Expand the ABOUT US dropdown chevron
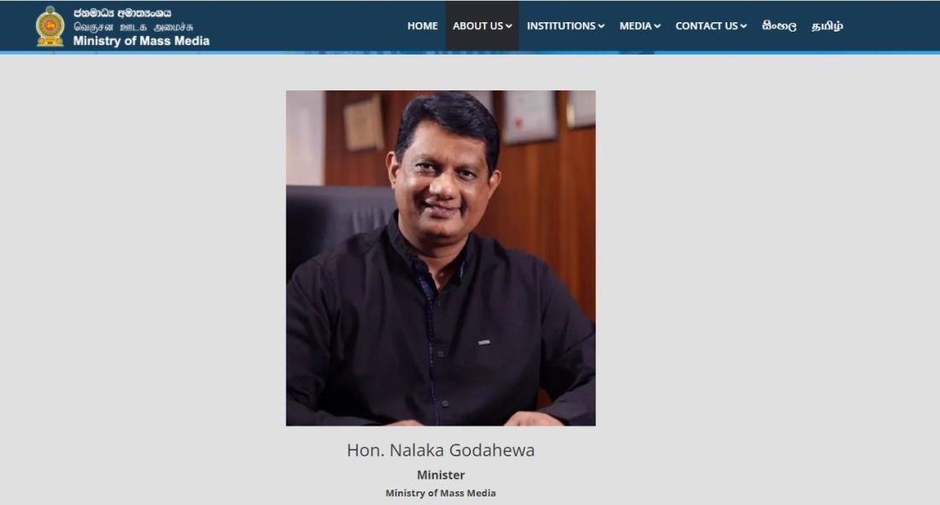 coord(509,26)
